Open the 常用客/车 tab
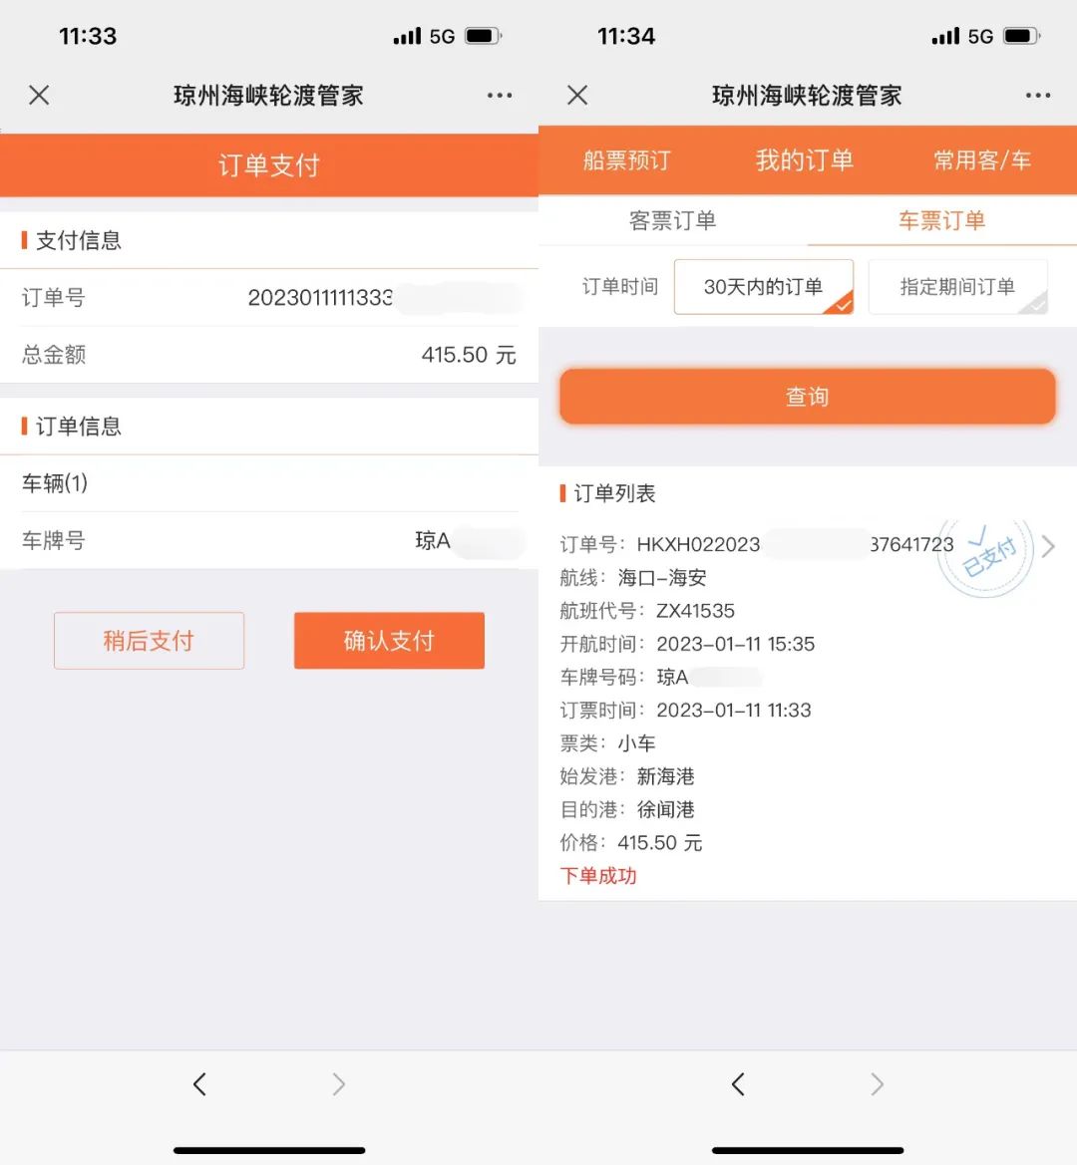This screenshot has width=1077, height=1165. click(x=981, y=160)
